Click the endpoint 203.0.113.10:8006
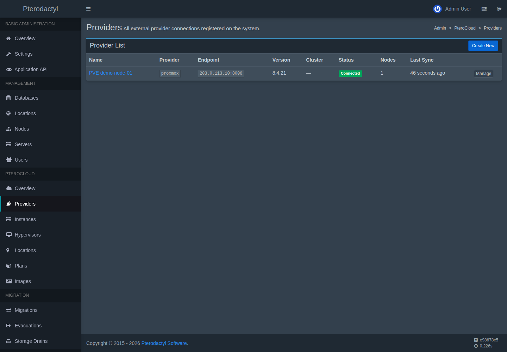 [x=221, y=74]
